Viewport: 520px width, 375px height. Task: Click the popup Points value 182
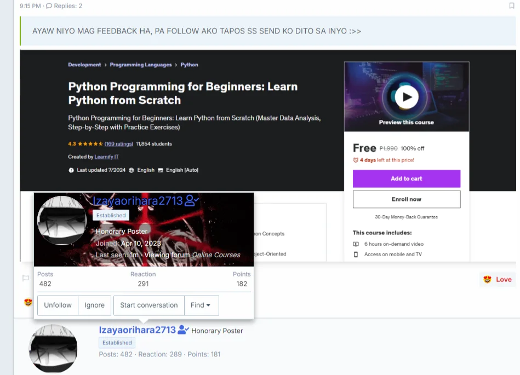tap(242, 284)
